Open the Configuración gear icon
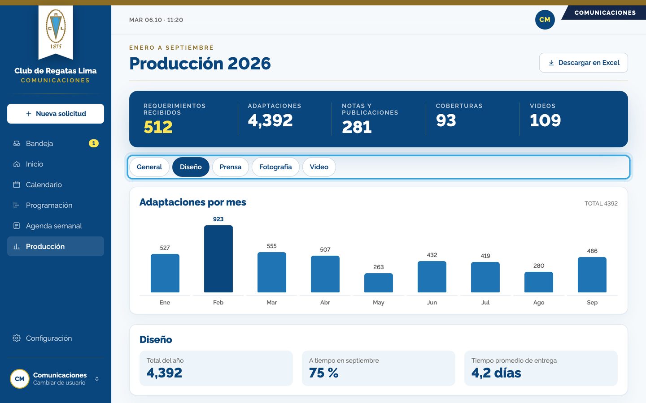Image resolution: width=646 pixels, height=403 pixels. coord(17,338)
